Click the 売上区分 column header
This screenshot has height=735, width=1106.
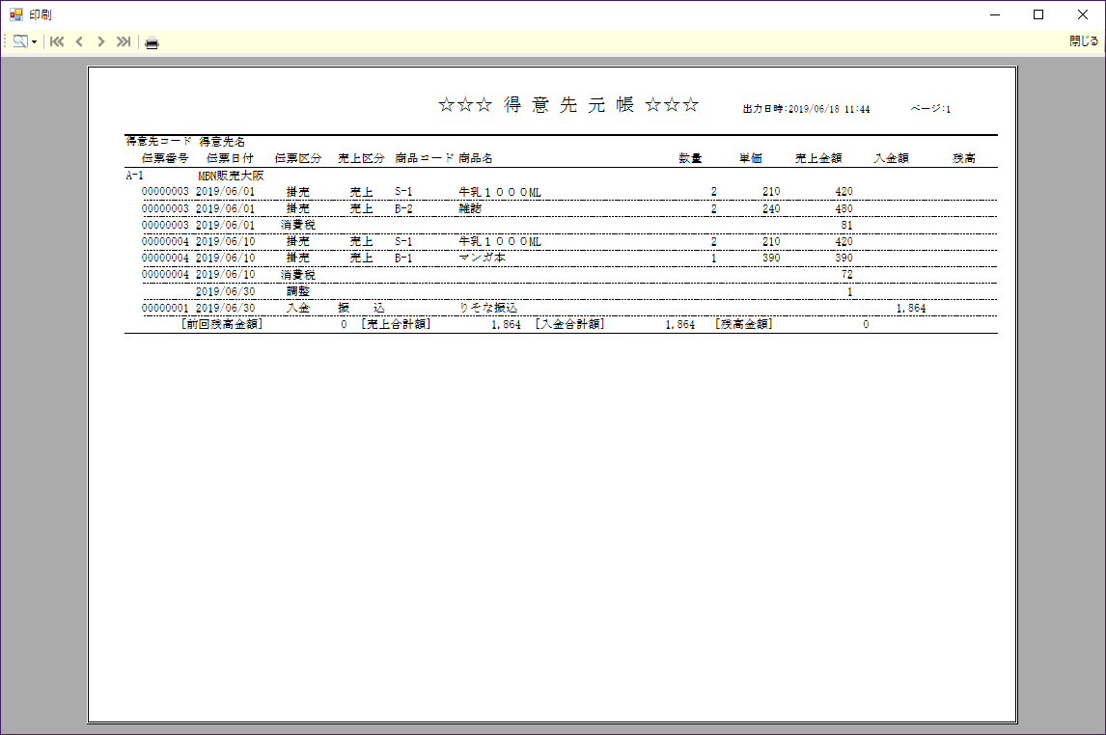coord(361,158)
